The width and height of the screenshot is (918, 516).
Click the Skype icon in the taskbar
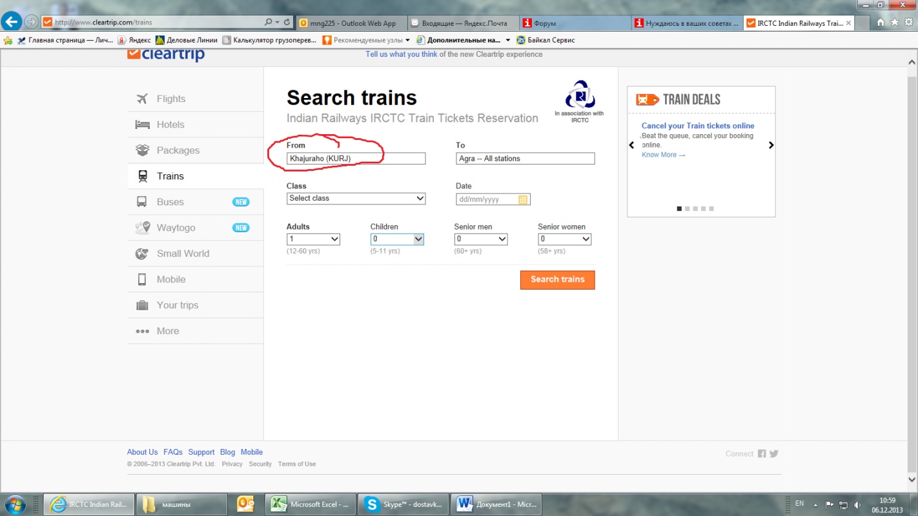coord(371,504)
